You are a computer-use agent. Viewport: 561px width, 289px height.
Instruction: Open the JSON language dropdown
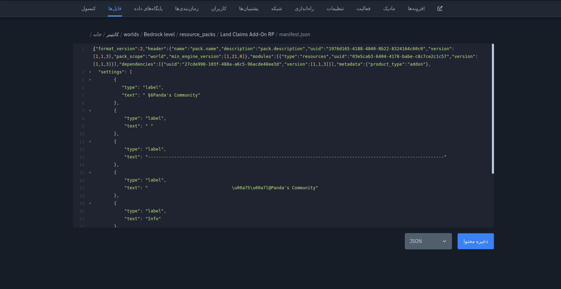pos(428,241)
